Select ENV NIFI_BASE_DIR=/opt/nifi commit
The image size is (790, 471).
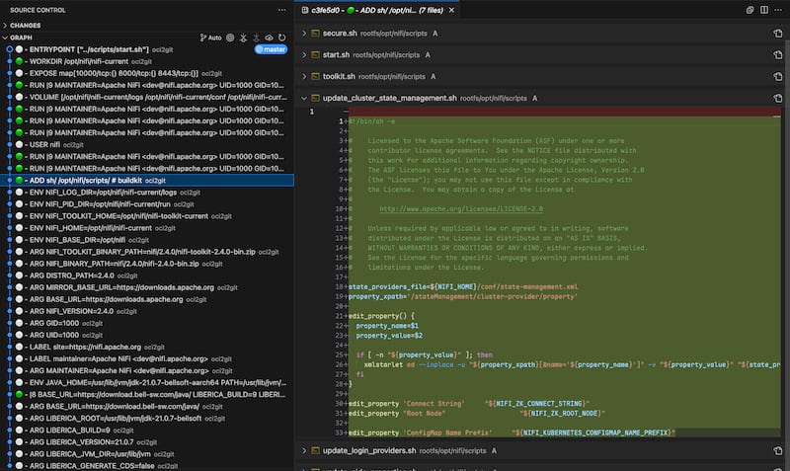click(x=146, y=240)
